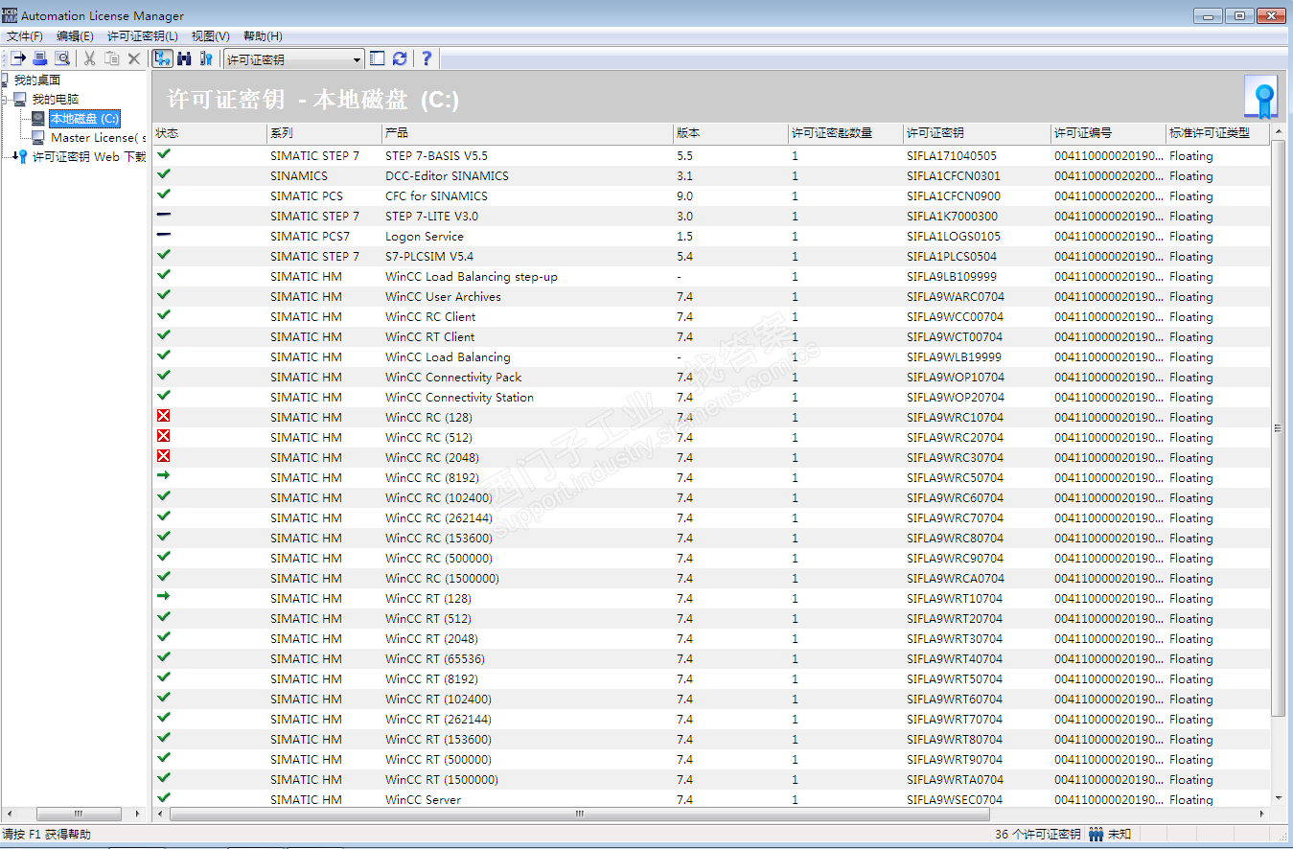
Task: Click the green check status for WinCC User Archives
Action: [x=164, y=294]
